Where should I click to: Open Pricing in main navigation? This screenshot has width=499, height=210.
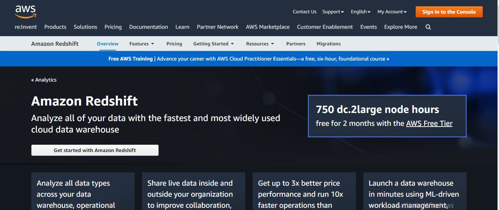113,27
